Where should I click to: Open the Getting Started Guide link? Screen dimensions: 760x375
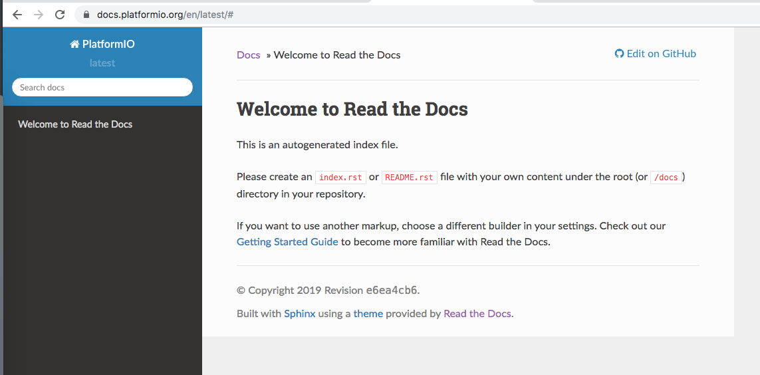coord(287,242)
